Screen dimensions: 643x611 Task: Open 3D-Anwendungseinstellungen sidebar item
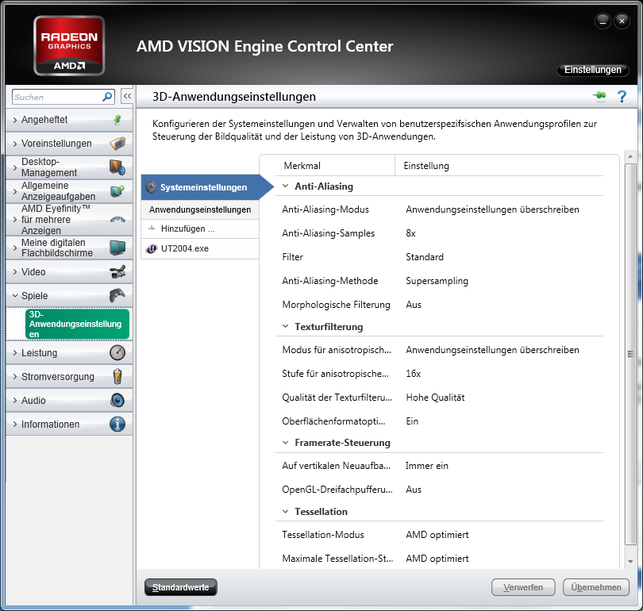tap(77, 324)
